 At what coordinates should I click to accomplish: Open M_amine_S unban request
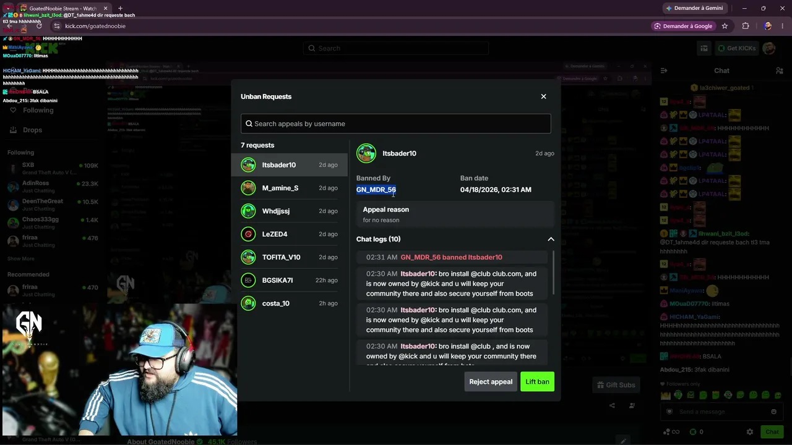tap(290, 188)
